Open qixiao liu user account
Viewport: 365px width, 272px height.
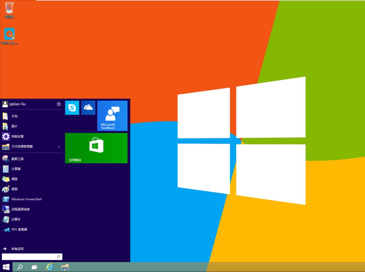click(x=14, y=104)
